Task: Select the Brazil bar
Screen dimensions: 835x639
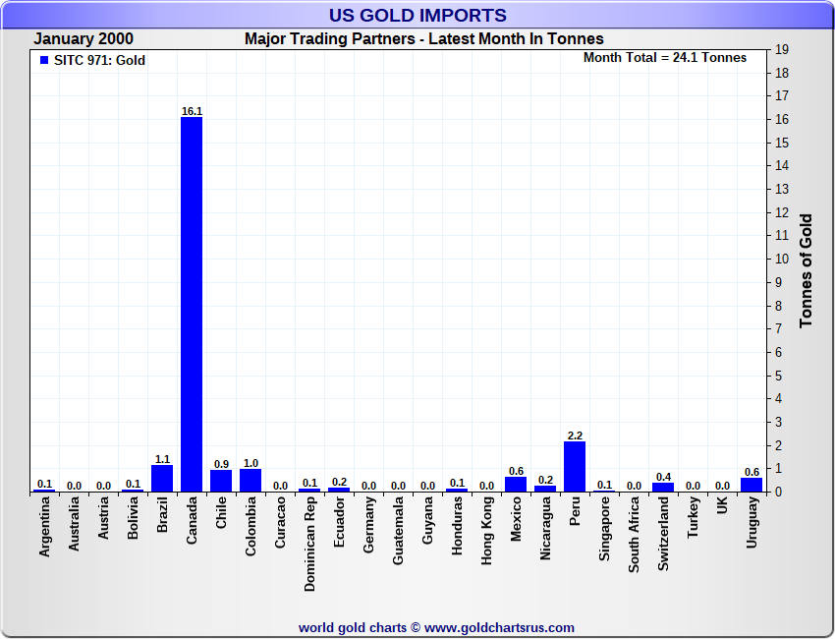Action: click(x=162, y=479)
